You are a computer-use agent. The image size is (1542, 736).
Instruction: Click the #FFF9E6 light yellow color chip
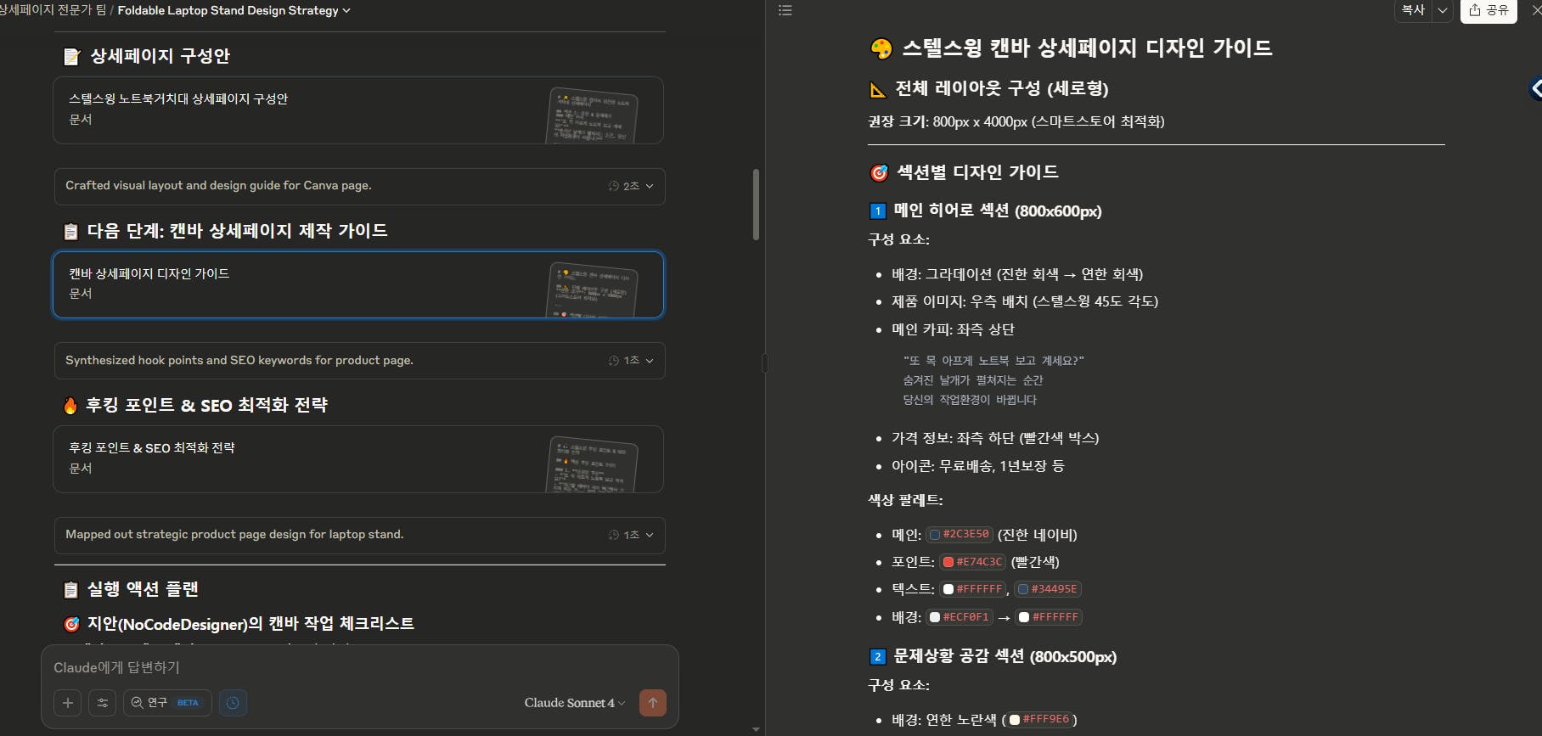pos(1039,719)
